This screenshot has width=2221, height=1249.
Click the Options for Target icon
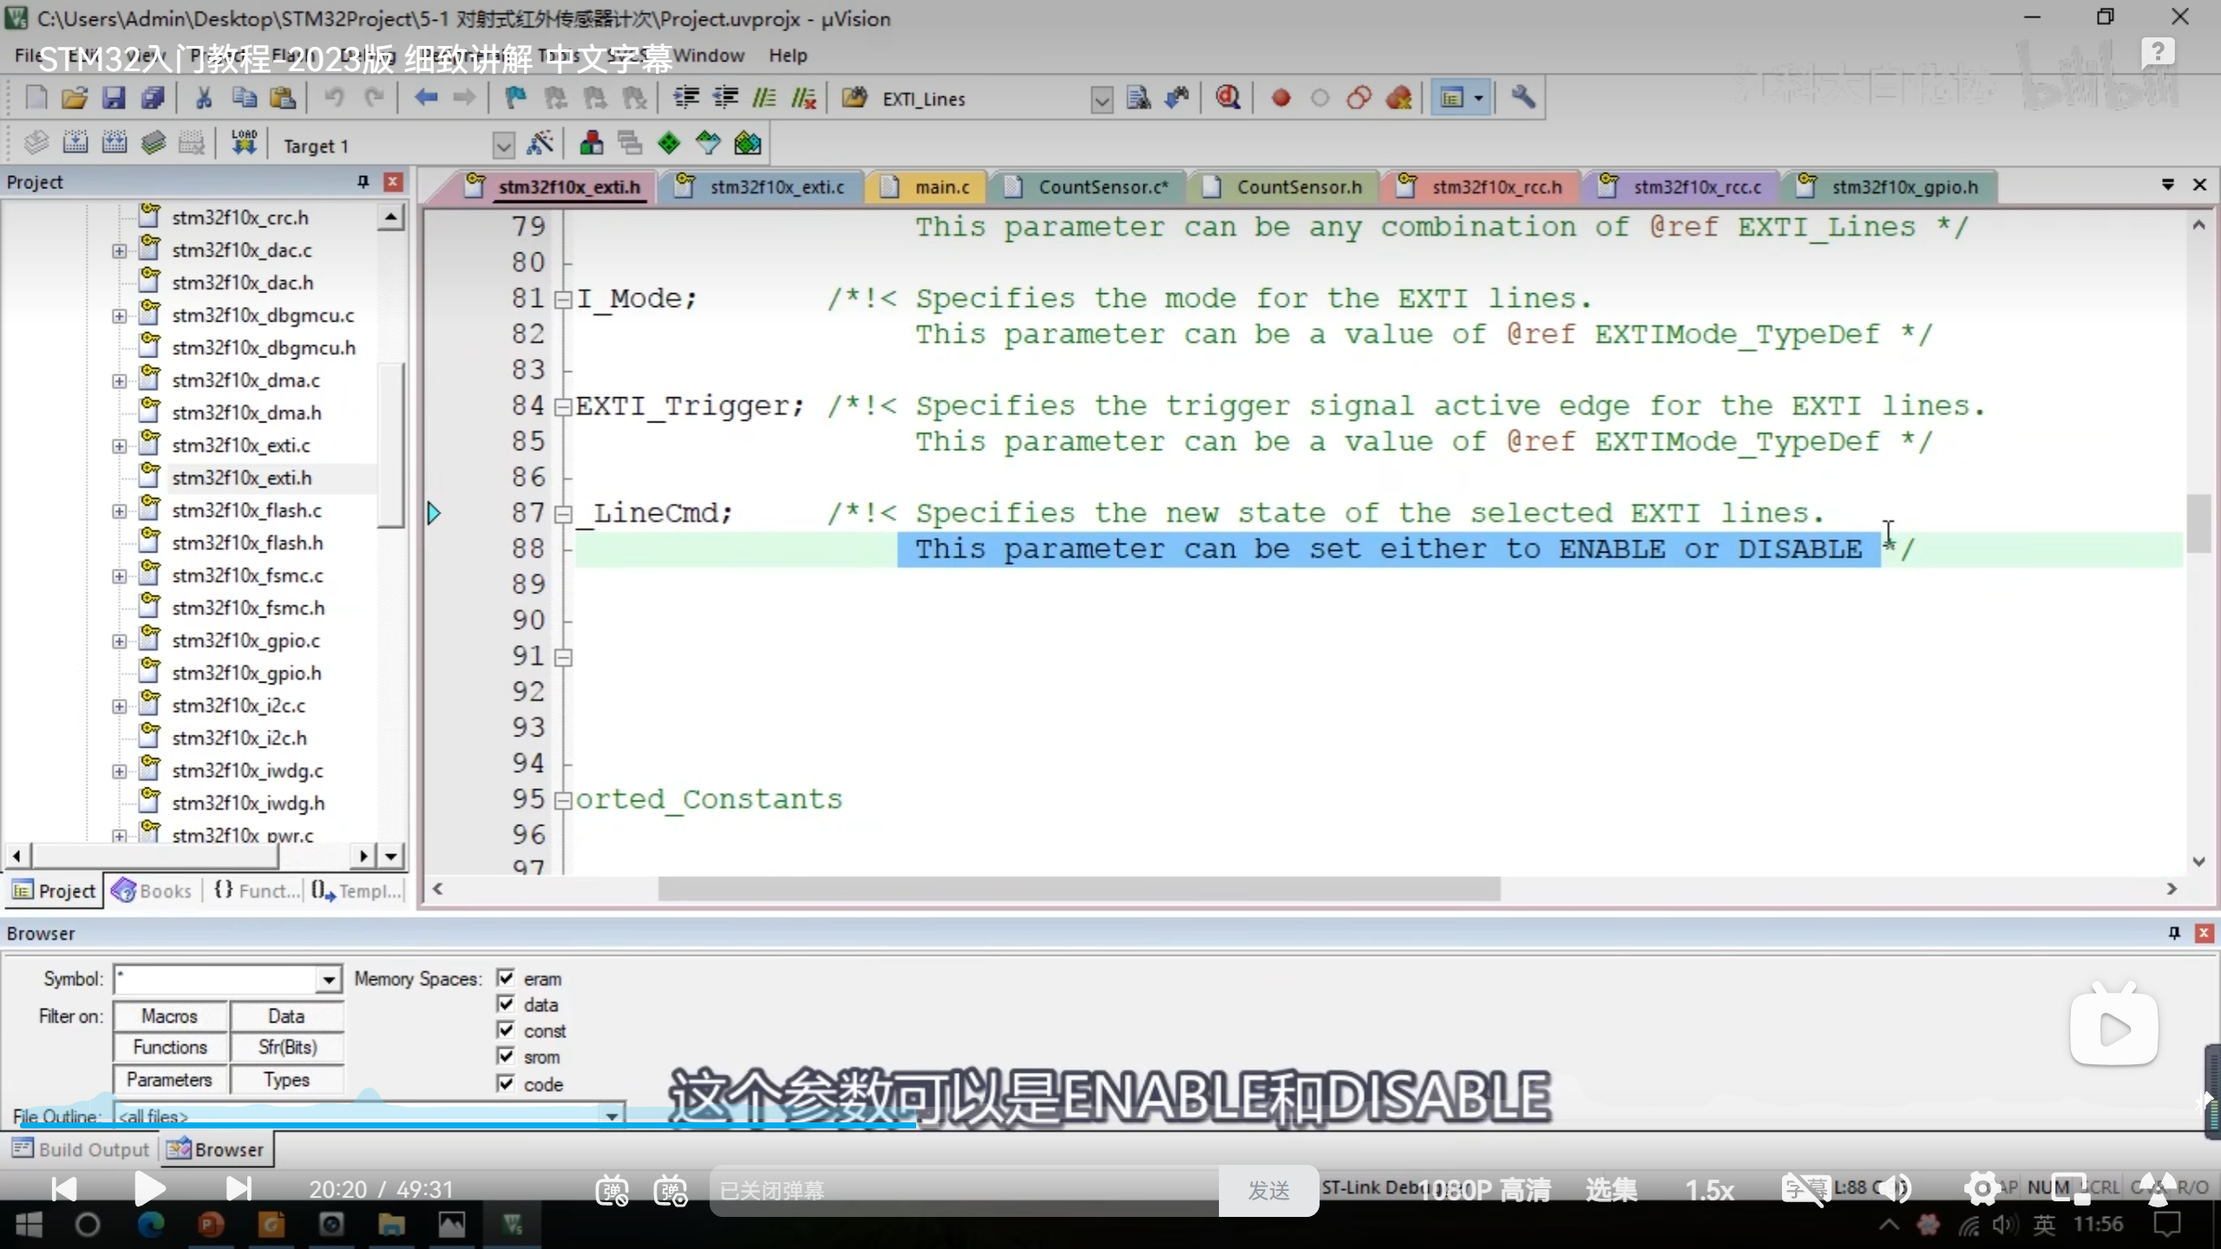coord(540,144)
